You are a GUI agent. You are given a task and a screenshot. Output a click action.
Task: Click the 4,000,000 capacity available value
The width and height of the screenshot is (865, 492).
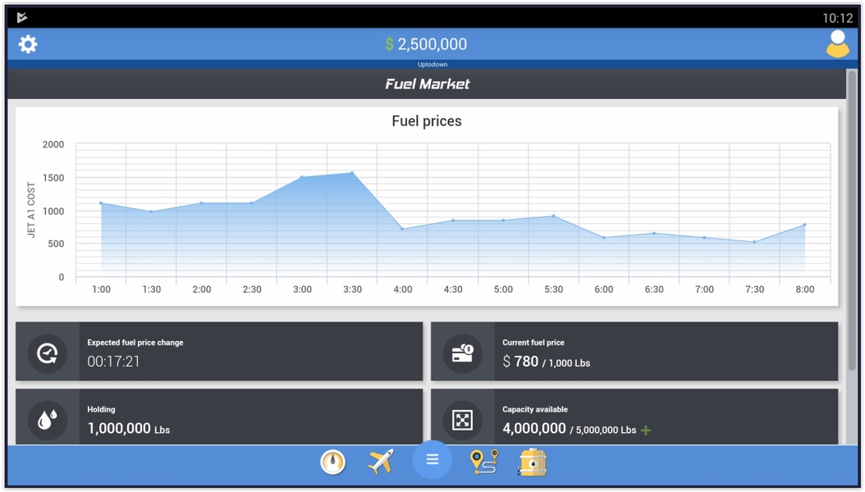[534, 429]
